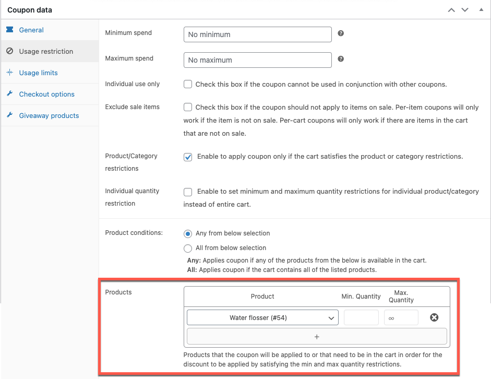This screenshot has height=379, width=491.
Task: Click the Product column header
Action: (x=262, y=297)
